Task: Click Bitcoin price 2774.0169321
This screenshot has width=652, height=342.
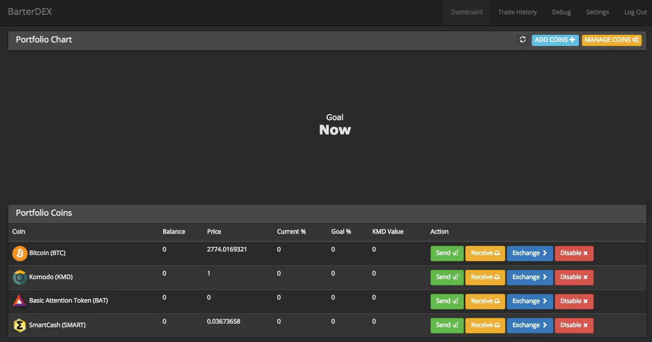Action: click(x=227, y=249)
